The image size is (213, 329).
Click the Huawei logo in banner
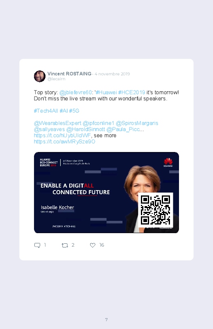point(168,163)
